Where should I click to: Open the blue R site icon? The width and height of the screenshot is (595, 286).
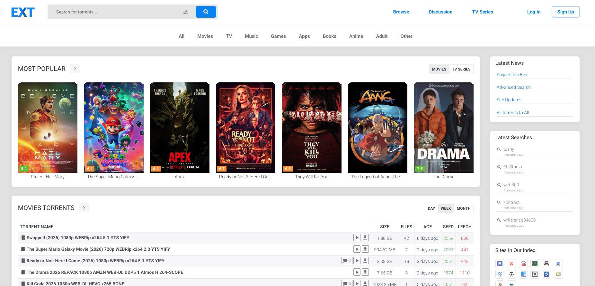[558, 264]
